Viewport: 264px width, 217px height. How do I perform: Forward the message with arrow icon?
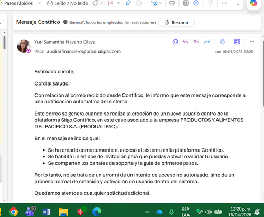207,42
